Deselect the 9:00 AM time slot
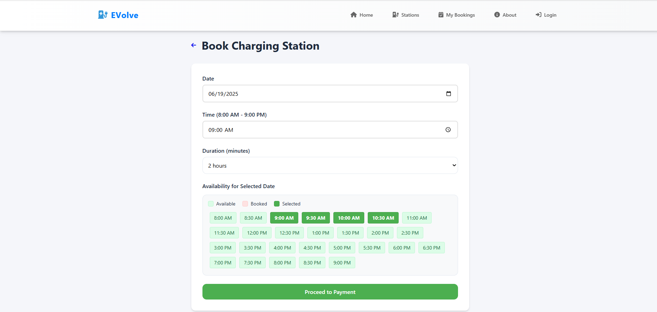Image resolution: width=657 pixels, height=312 pixels. (x=284, y=218)
